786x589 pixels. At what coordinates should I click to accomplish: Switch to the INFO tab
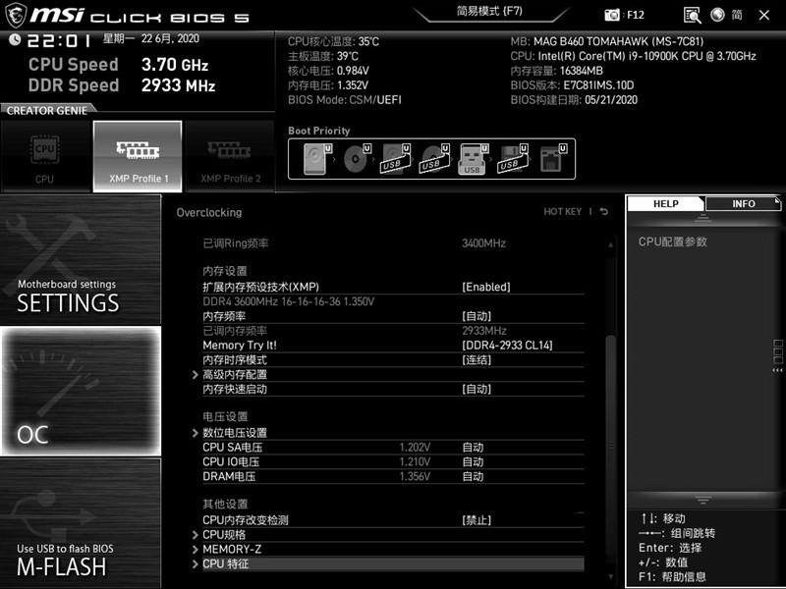pyautogui.click(x=743, y=203)
